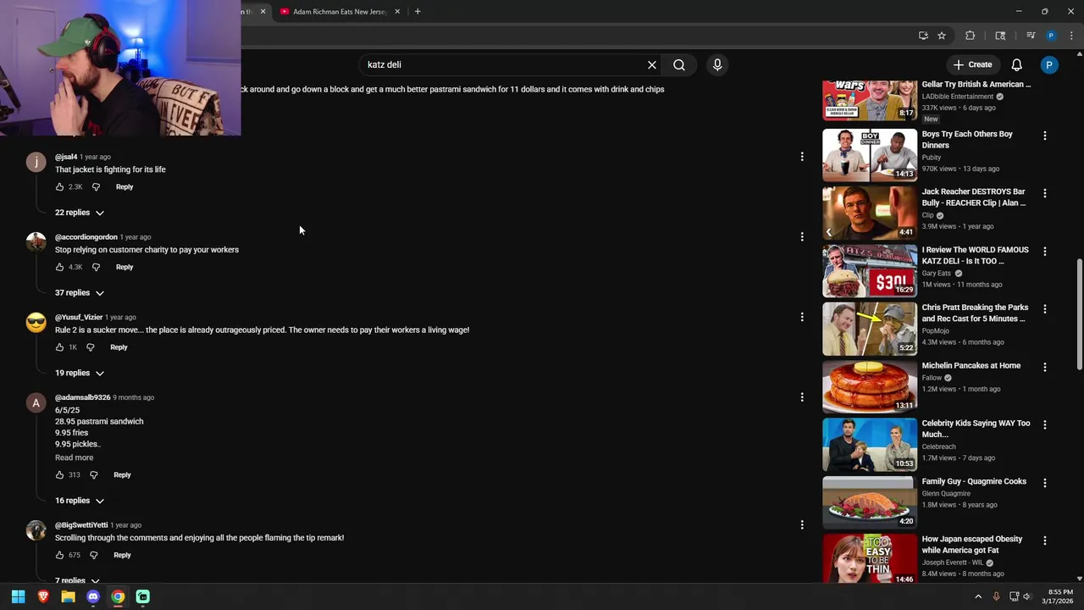
Task: Open Celebrity Kids Saying WAY Too Much video
Action: click(976, 429)
